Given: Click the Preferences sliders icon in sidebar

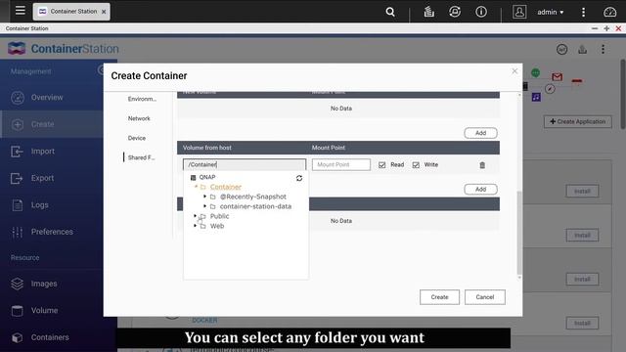Looking at the screenshot, I should click(x=18, y=232).
